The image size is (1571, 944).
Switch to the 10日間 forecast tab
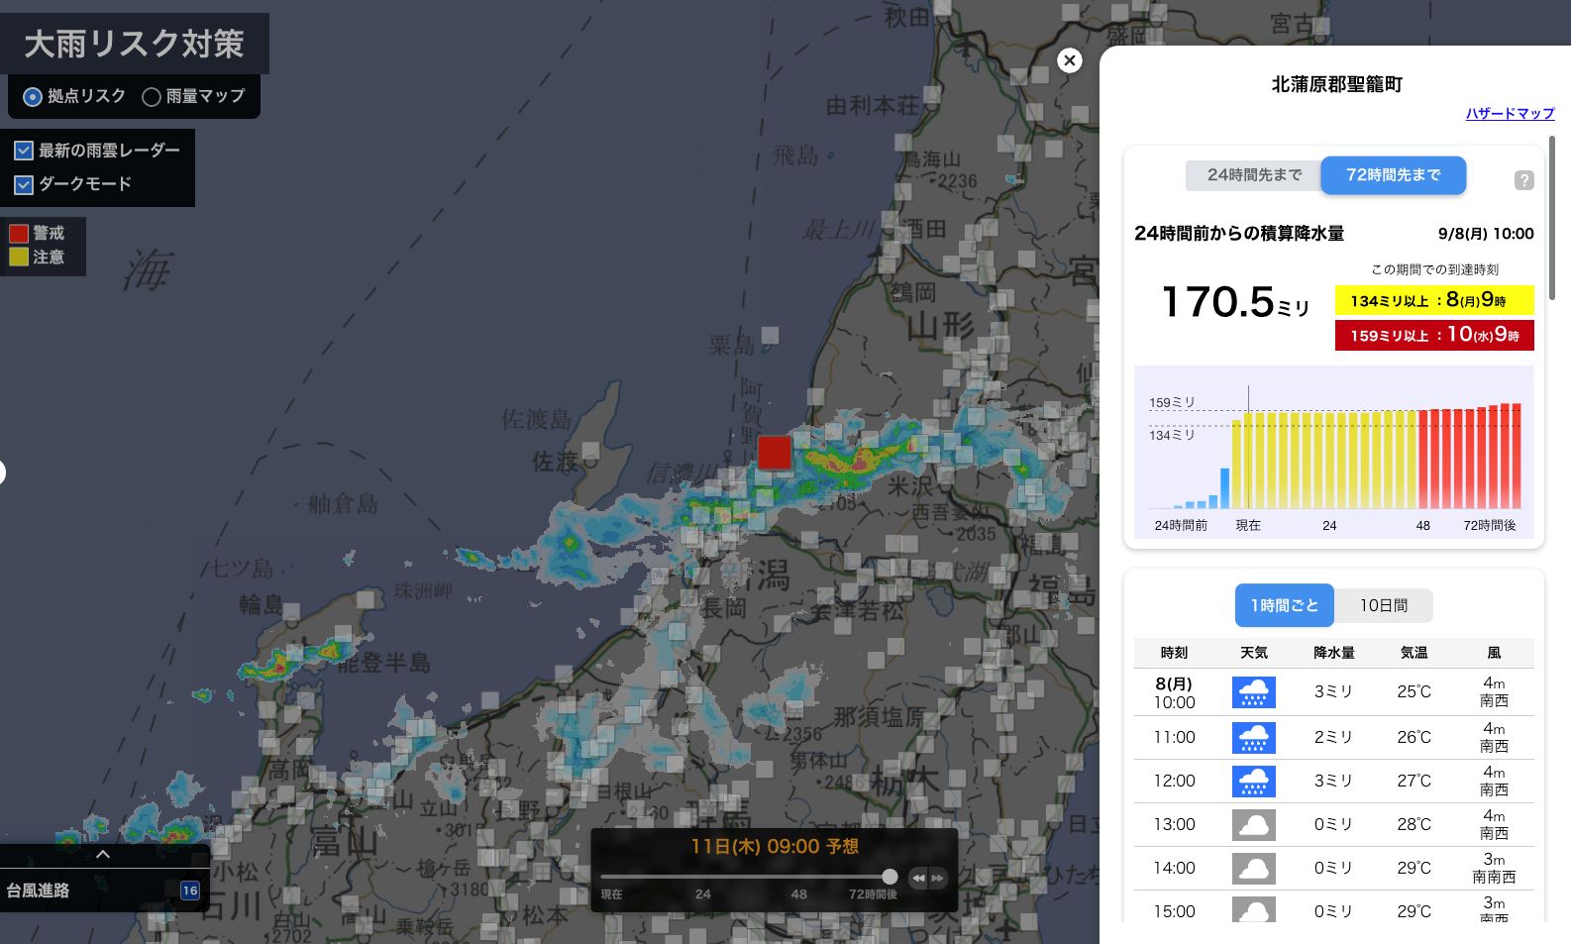point(1383,605)
